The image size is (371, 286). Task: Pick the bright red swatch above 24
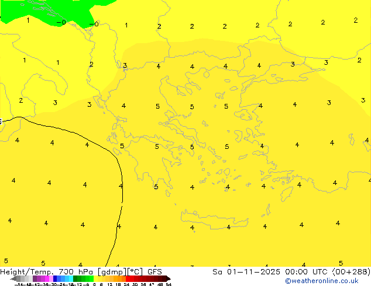click(128, 278)
